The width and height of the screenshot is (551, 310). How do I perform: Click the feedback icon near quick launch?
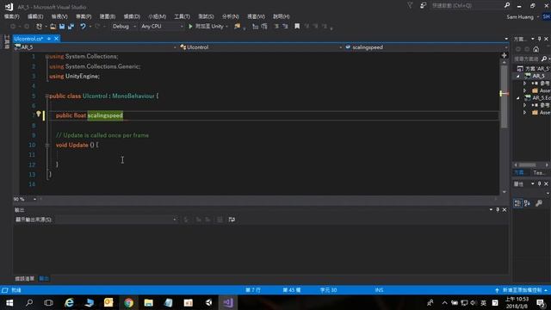423,6
